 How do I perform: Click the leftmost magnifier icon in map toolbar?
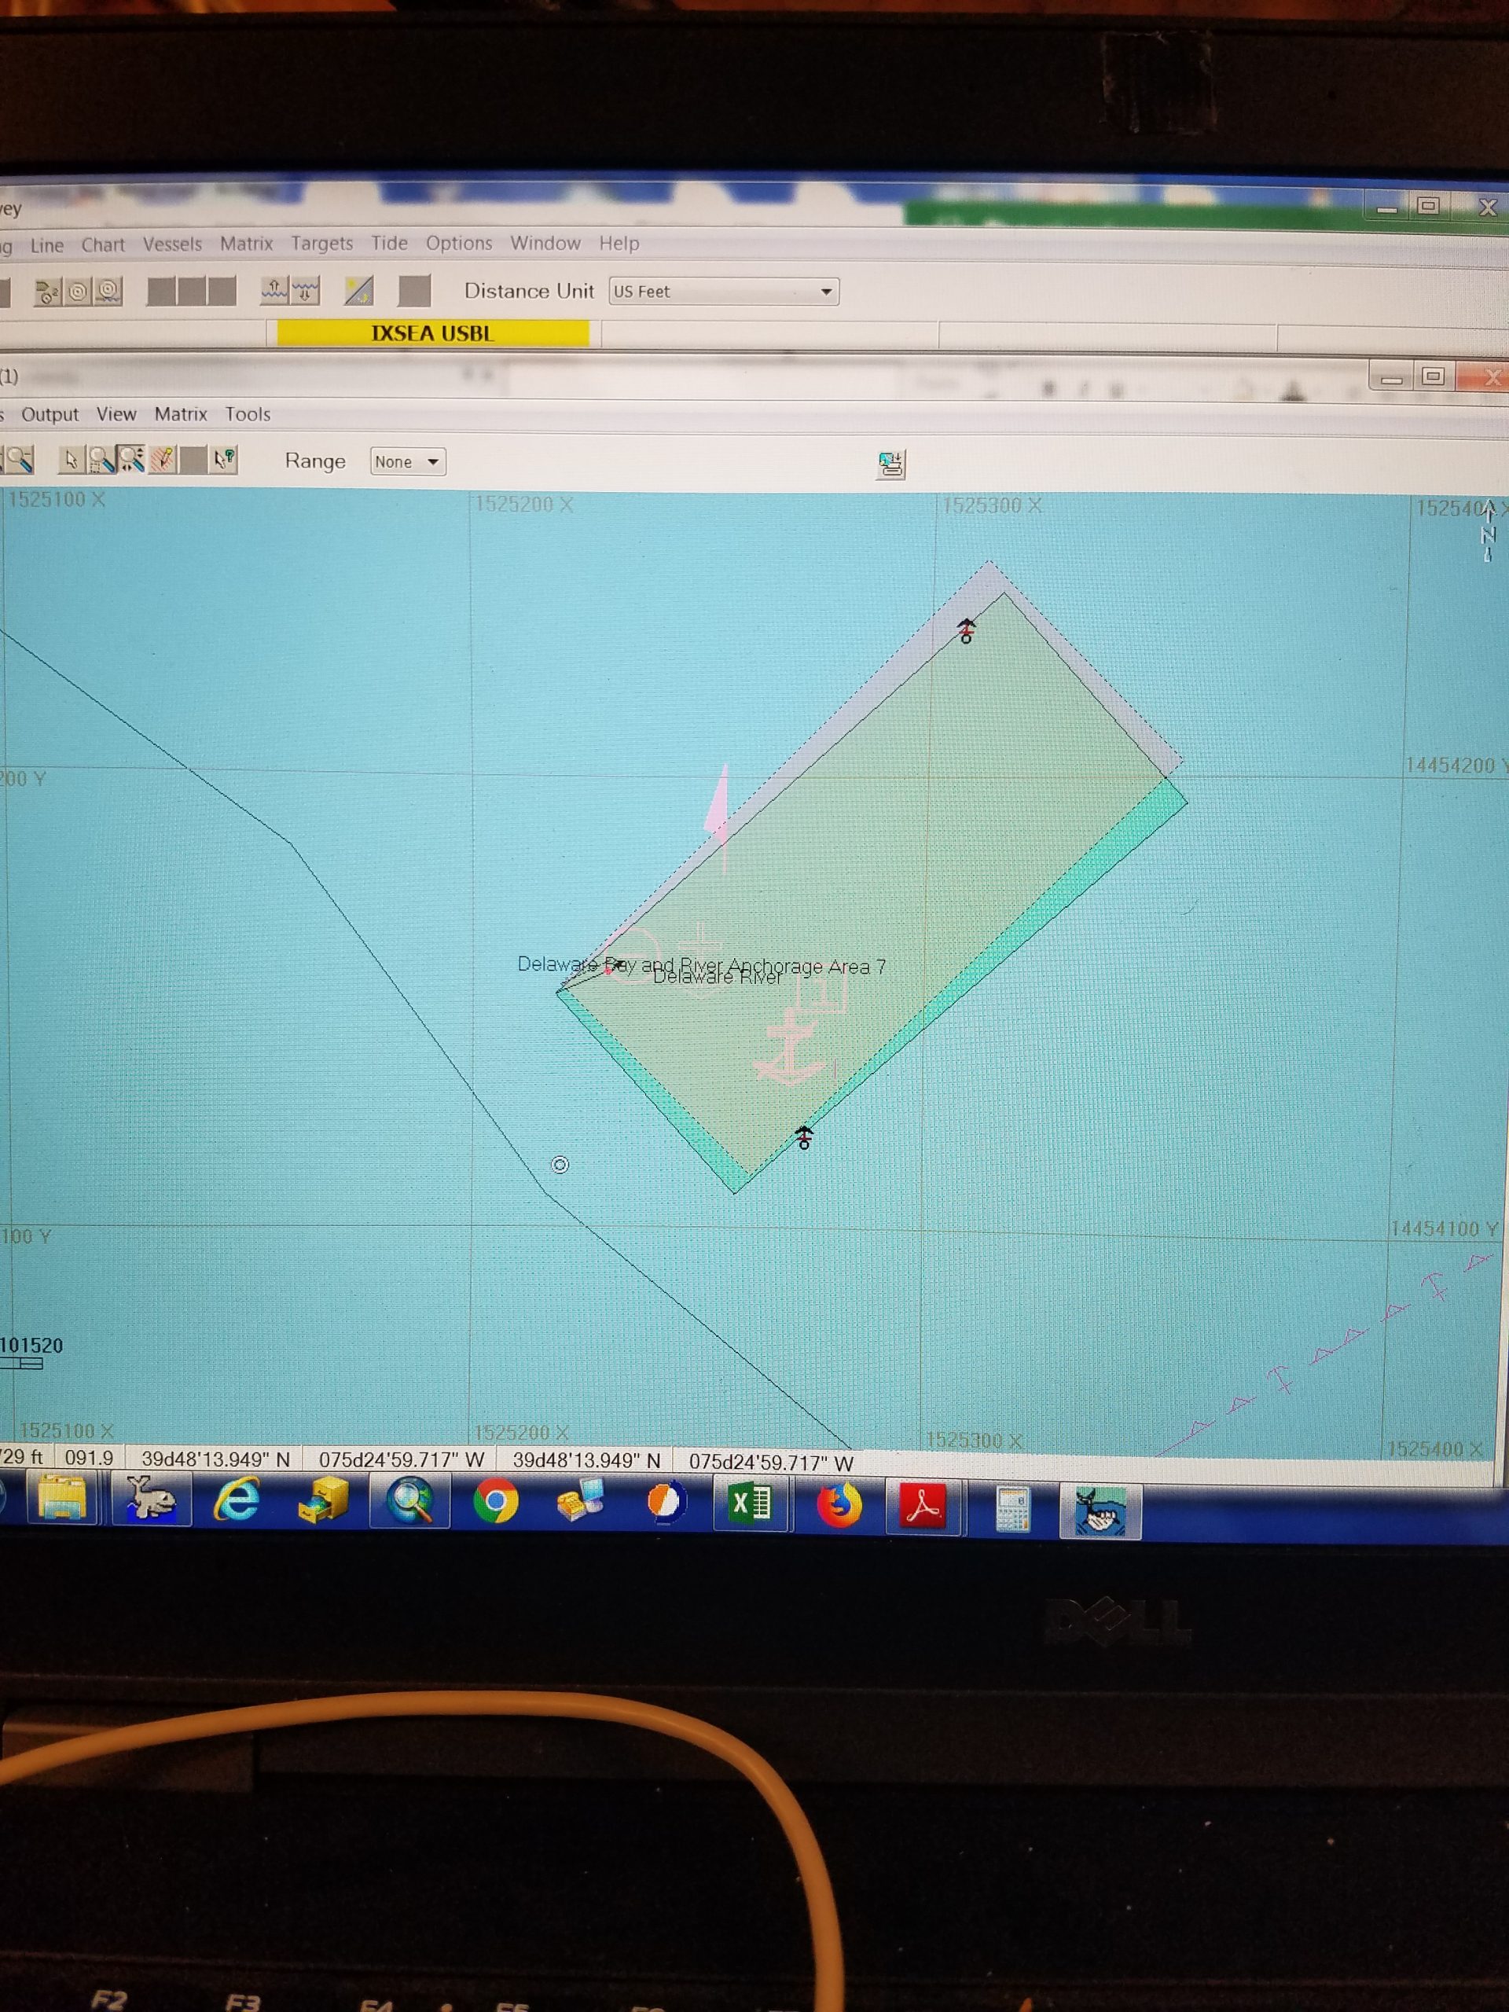(18, 461)
